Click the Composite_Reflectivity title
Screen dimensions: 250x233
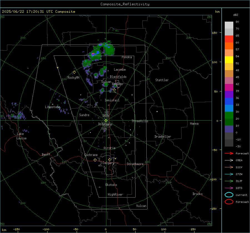pyautogui.click(x=125, y=4)
